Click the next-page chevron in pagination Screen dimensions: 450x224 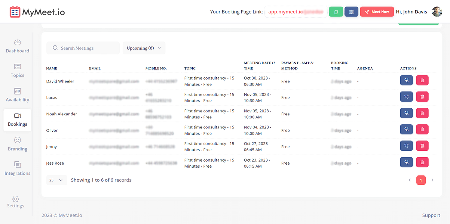(433, 180)
